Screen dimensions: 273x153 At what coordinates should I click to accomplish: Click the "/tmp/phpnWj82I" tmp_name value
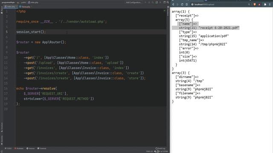pos(213,44)
